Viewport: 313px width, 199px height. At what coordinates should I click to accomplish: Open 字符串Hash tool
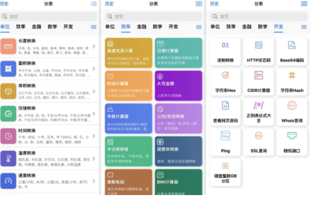tap(292, 82)
